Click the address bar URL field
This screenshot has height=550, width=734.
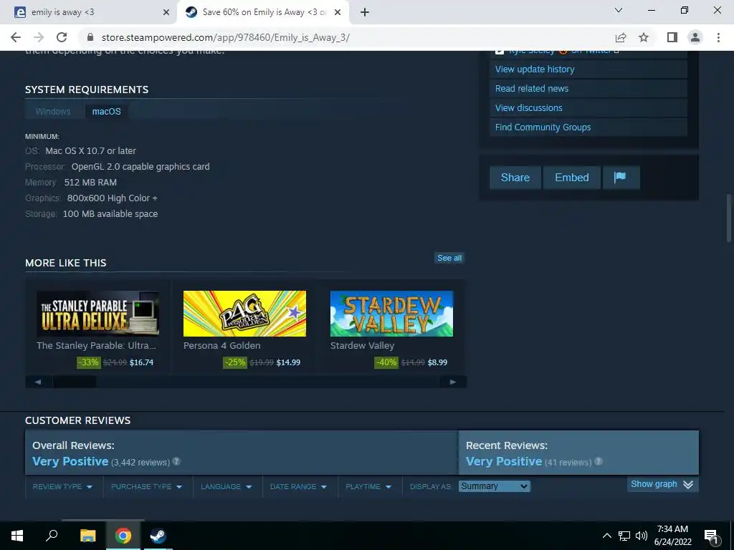[346, 37]
